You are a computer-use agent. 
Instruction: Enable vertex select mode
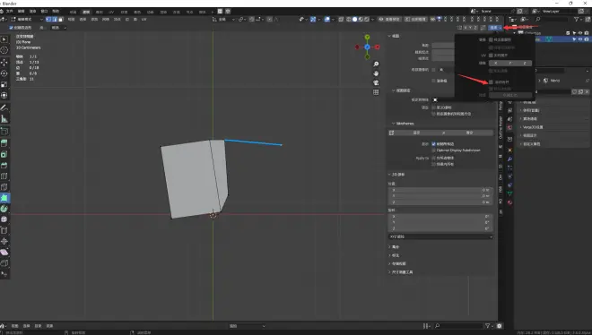48,19
